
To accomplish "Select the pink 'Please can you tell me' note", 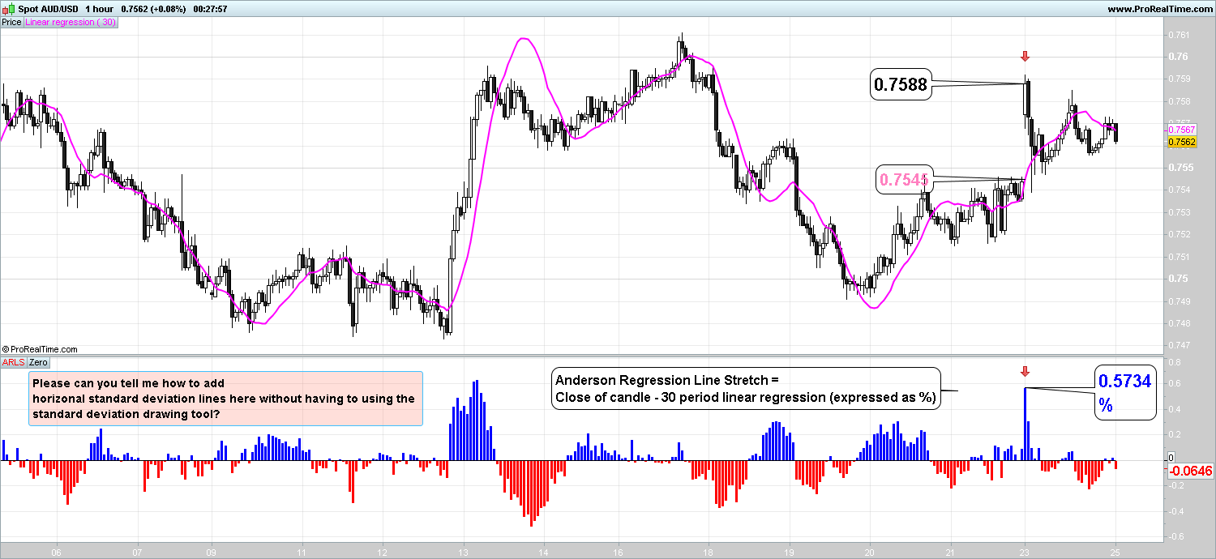I will 226,399.
